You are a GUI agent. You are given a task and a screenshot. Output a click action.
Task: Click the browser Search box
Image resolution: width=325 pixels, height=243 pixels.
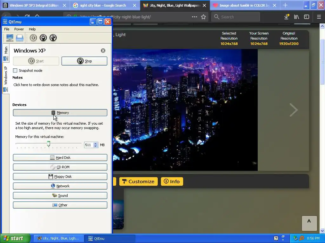(235, 17)
